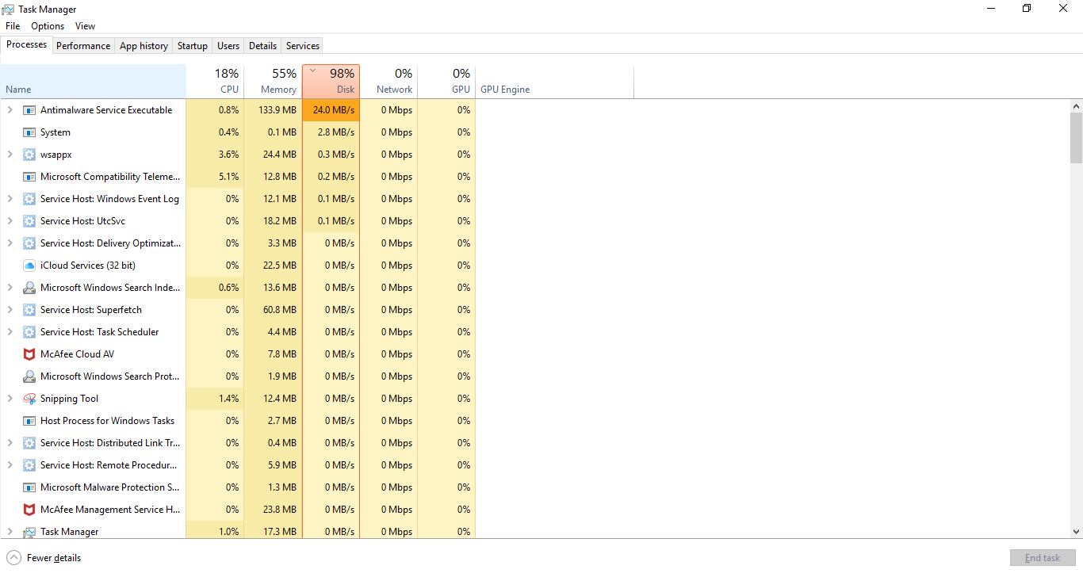Sort processes by Memory column
This screenshot has height=577, width=1083.
tap(273, 82)
